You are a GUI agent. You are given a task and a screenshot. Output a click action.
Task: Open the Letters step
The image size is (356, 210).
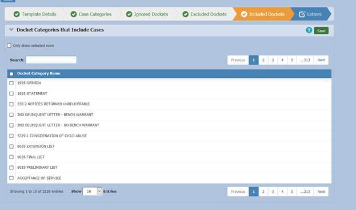coord(311,14)
